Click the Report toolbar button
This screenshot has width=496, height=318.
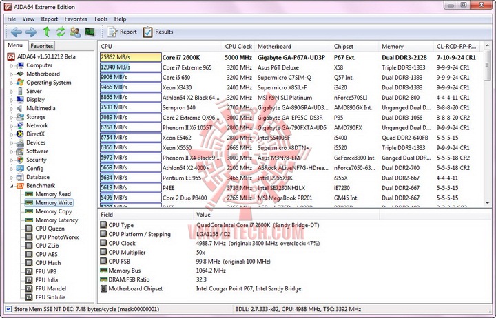pos(122,32)
